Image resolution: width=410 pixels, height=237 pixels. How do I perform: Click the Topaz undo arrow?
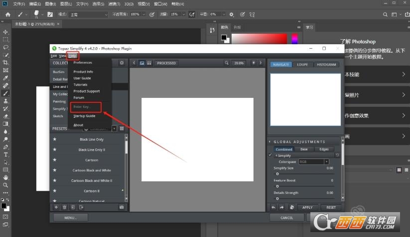[273, 207]
